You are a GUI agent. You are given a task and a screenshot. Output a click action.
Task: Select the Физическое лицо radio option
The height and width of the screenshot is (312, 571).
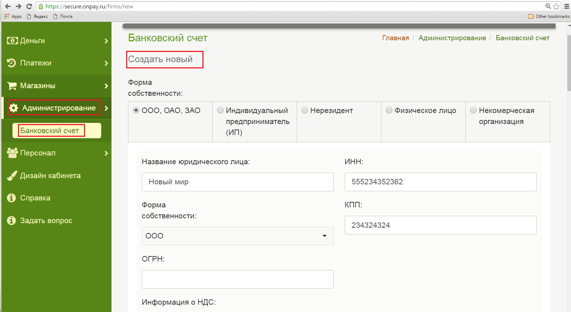(x=389, y=110)
